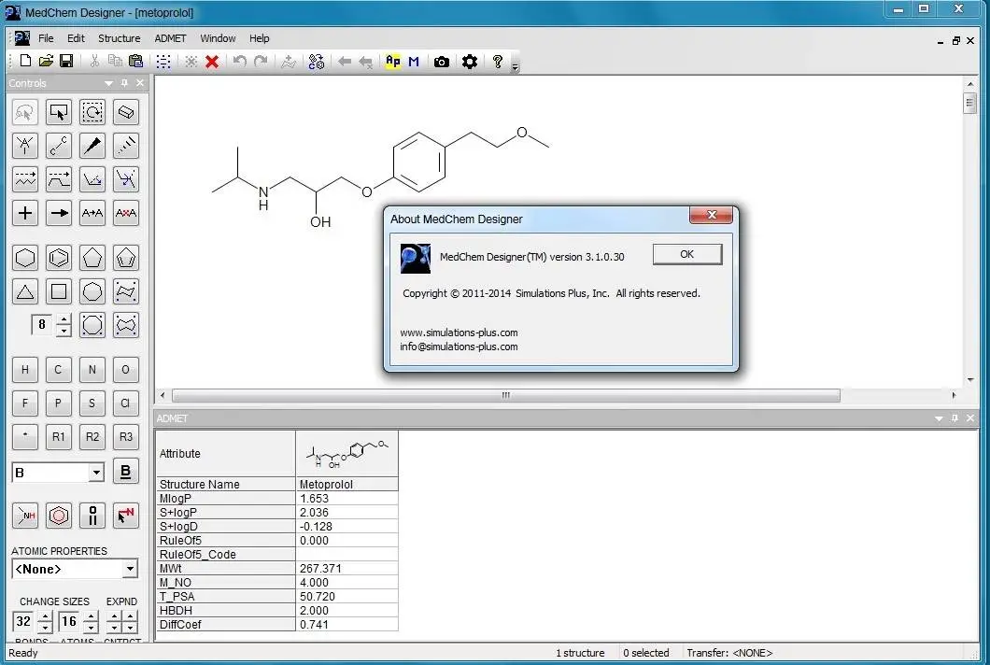Pin the ADMET panel
The height and width of the screenshot is (665, 990).
955,418
